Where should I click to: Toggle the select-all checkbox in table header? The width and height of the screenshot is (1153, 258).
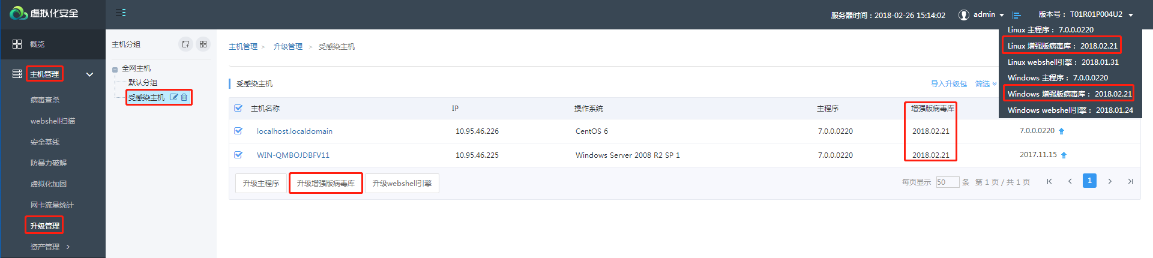238,109
